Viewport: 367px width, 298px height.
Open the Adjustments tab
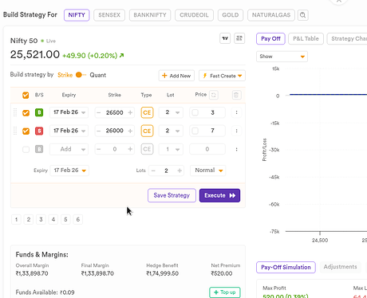340,267
